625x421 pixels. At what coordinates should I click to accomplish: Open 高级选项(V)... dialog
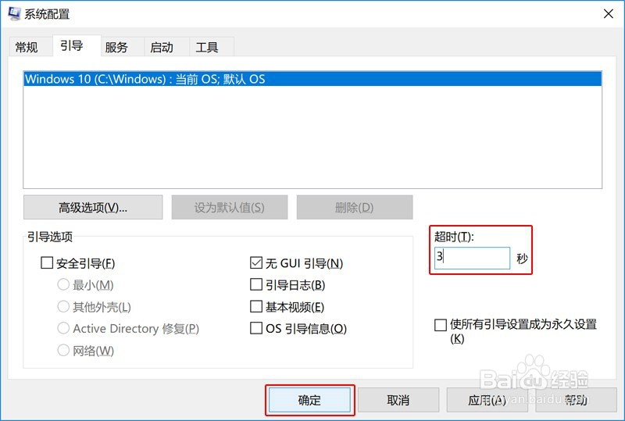point(93,207)
